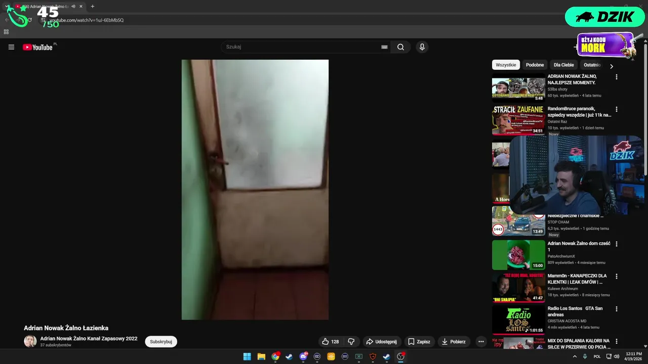
Task: Open the on-screen keyboard in search box
Action: (384, 47)
